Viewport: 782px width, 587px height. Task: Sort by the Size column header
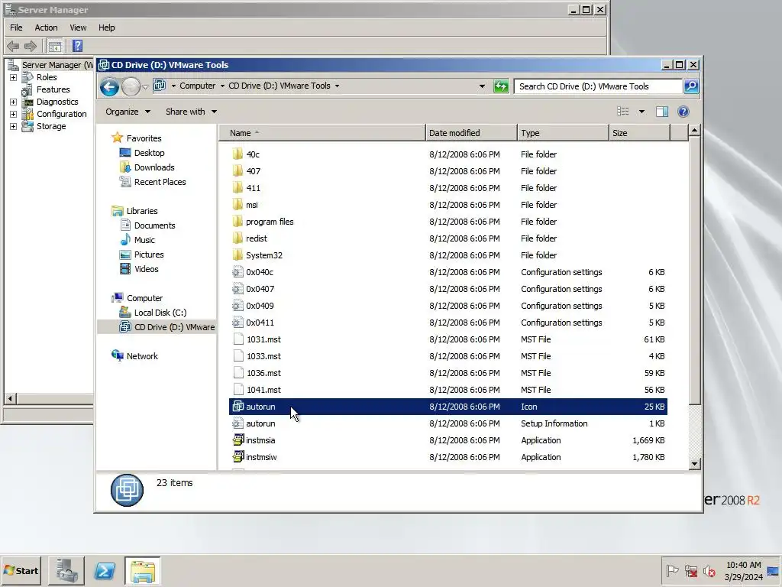[x=639, y=133]
